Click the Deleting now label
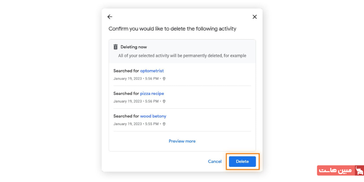The width and height of the screenshot is (364, 182). (x=134, y=47)
